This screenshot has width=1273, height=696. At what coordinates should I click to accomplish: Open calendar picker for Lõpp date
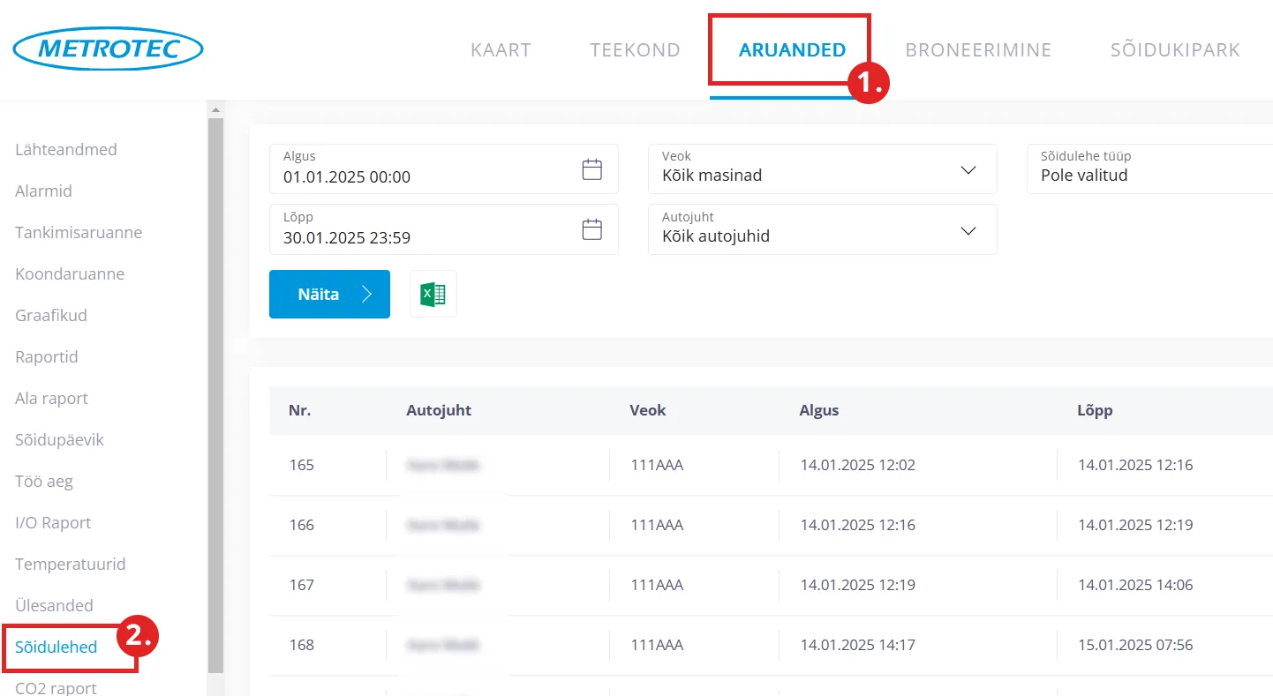tap(591, 229)
